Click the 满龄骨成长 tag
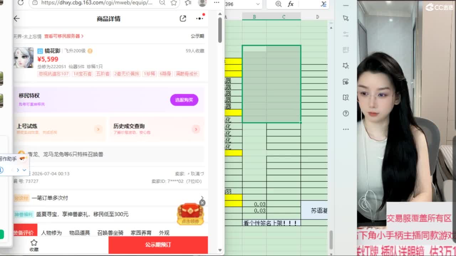456x256 pixels. (x=187, y=74)
